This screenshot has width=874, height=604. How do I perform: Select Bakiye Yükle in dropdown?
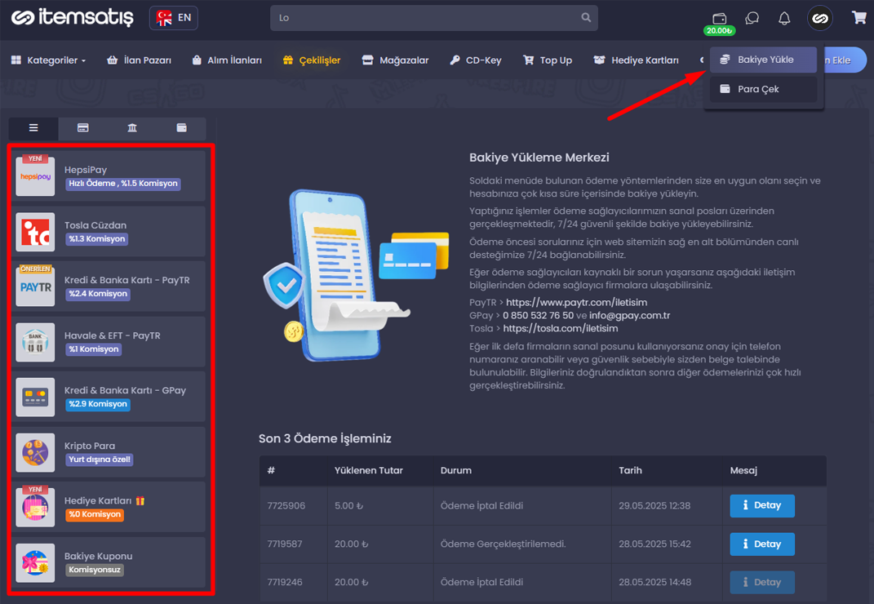[763, 60]
